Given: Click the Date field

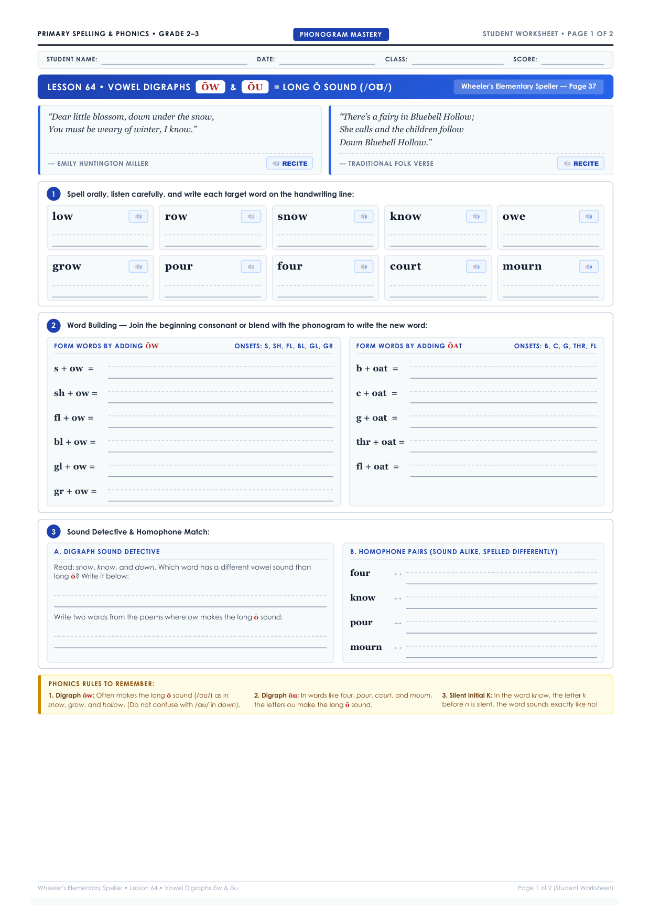Looking at the screenshot, I should pyautogui.click(x=327, y=59).
